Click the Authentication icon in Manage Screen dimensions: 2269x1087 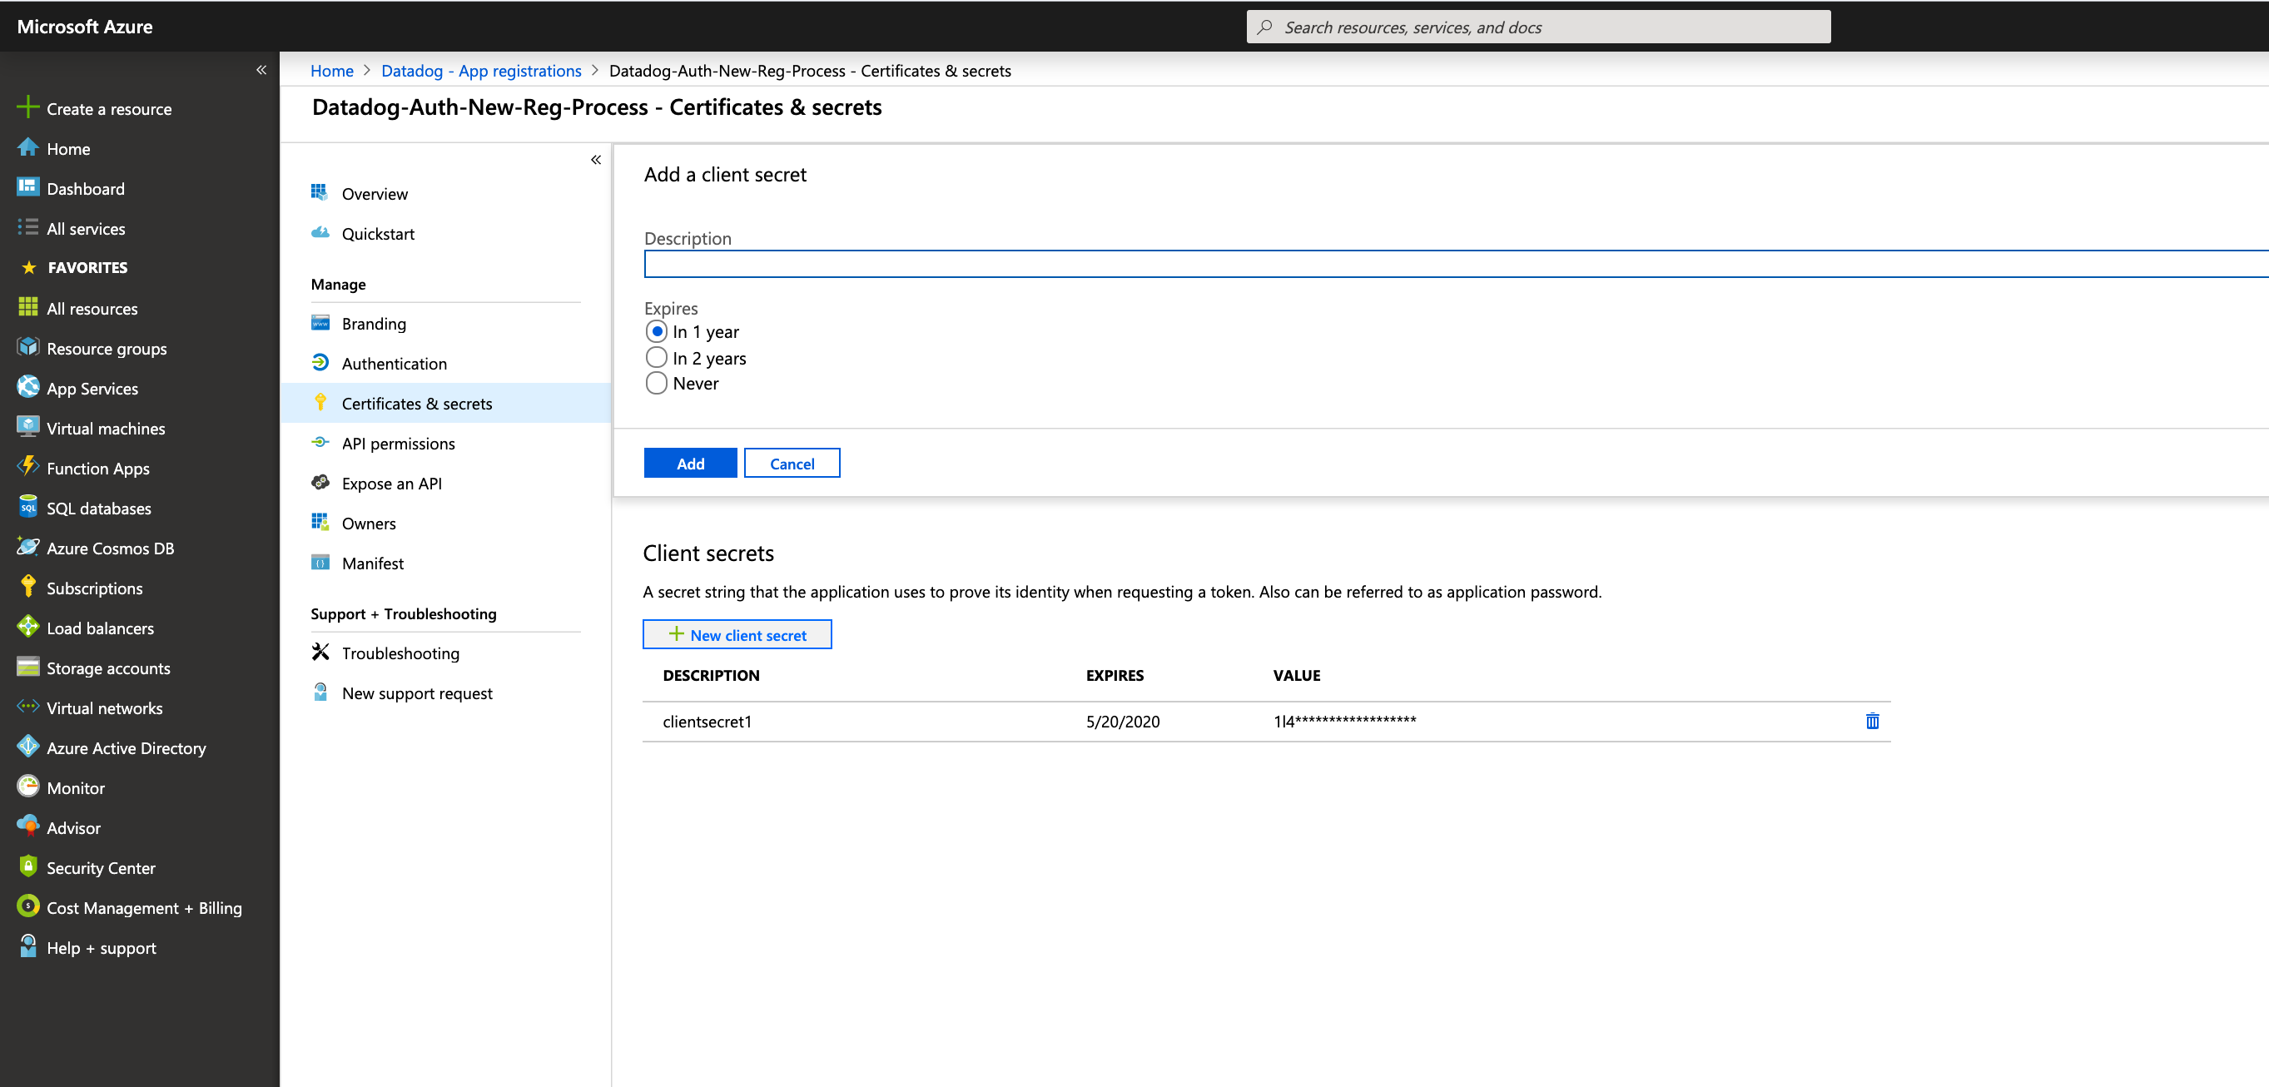[320, 363]
